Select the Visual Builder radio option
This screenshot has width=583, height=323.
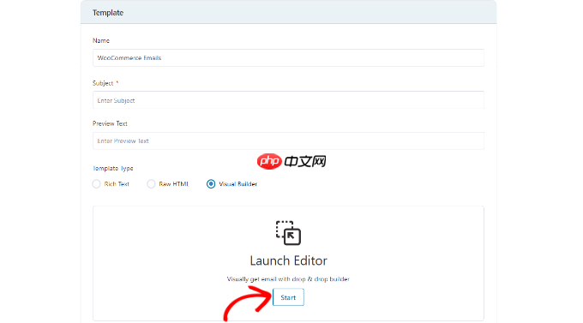[211, 184]
